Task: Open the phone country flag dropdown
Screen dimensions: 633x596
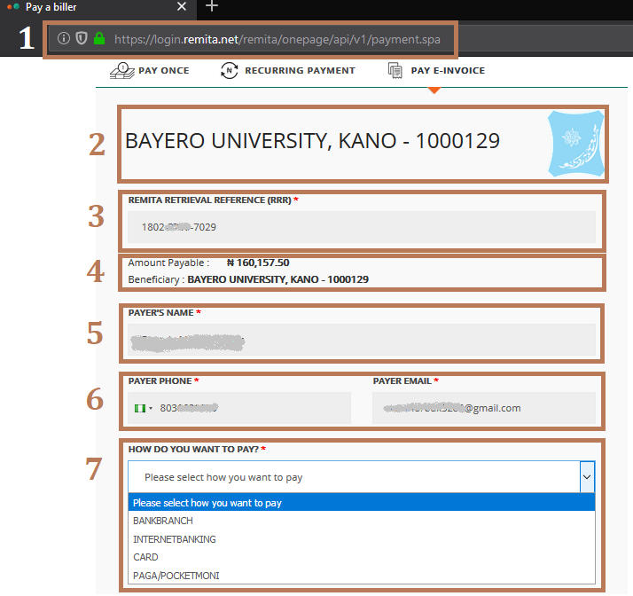Action: click(144, 408)
